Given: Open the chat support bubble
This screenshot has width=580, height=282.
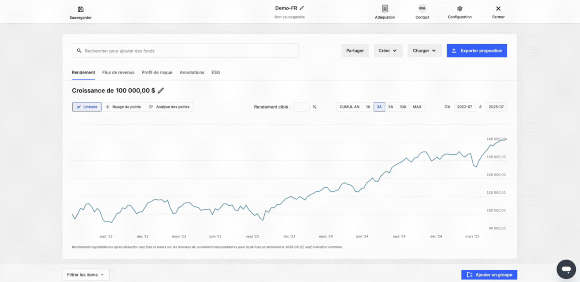Looking at the screenshot, I should pos(566,269).
